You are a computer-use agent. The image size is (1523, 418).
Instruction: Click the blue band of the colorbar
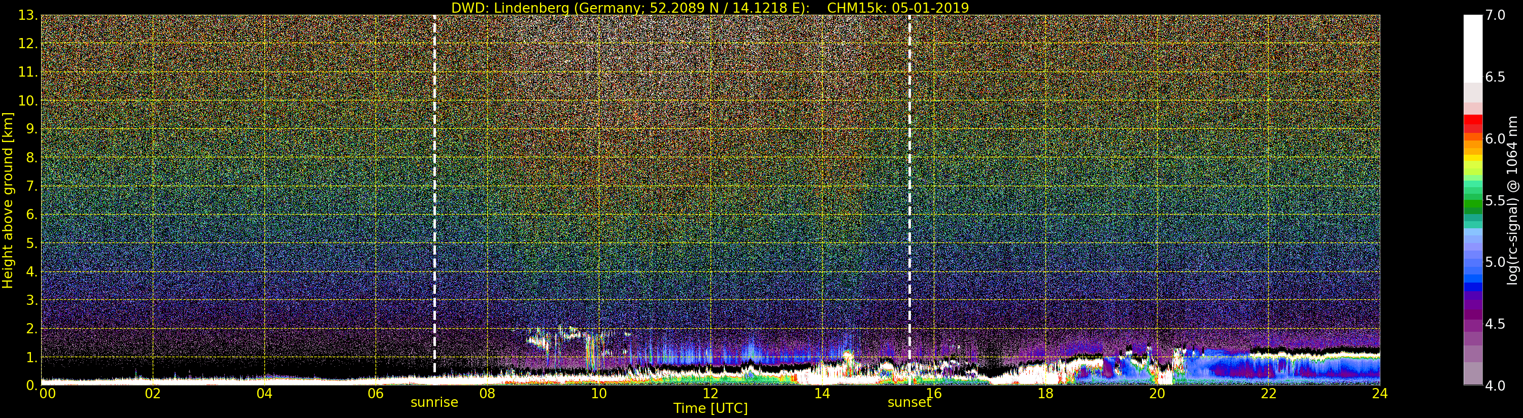pyautogui.click(x=1473, y=287)
